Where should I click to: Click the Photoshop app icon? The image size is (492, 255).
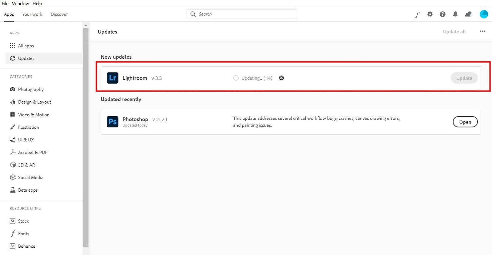click(113, 122)
